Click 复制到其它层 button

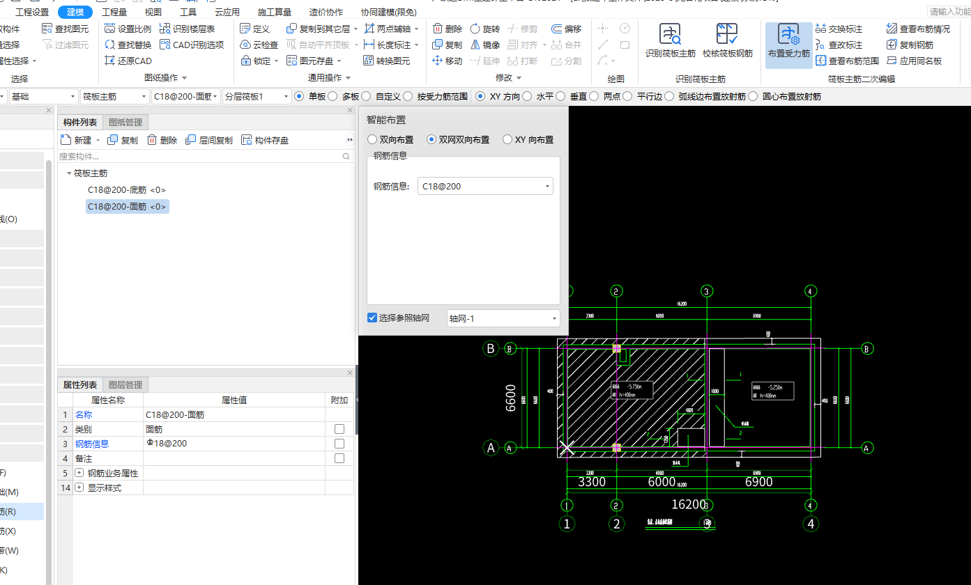point(323,29)
